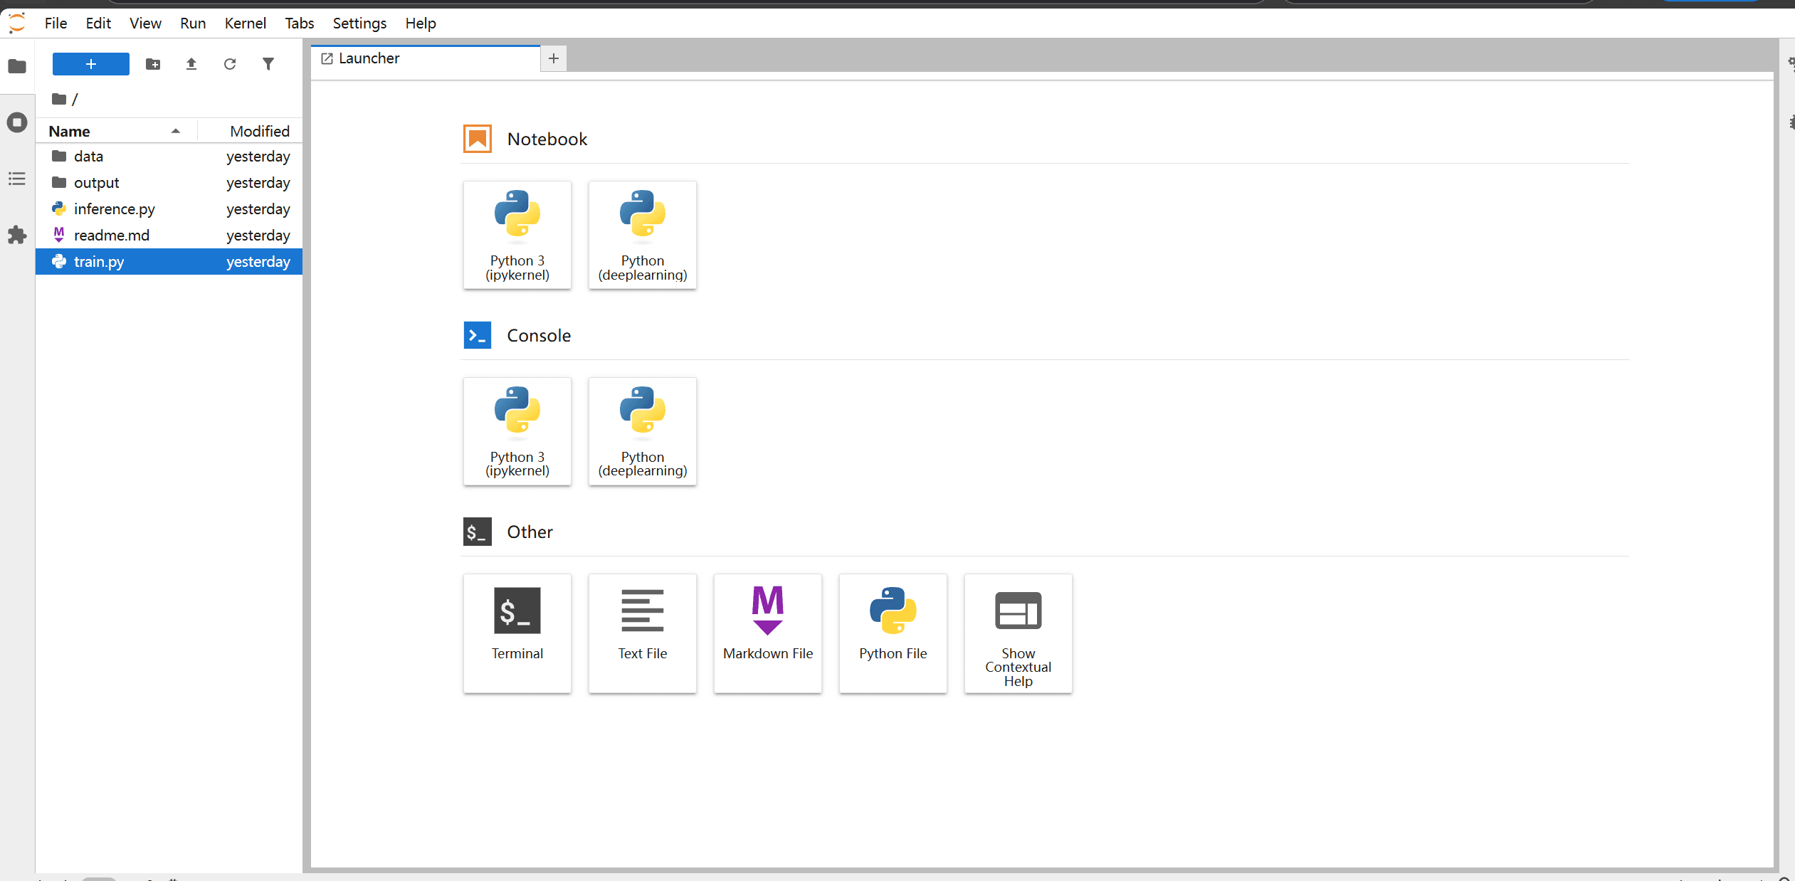The height and width of the screenshot is (881, 1795).
Task: Add a new tab with plus button
Action: click(x=554, y=58)
